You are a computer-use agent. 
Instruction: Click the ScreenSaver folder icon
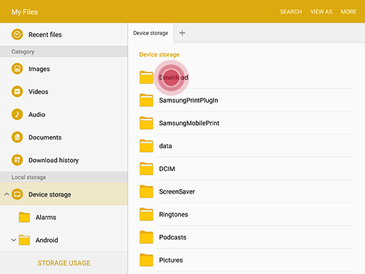146,191
